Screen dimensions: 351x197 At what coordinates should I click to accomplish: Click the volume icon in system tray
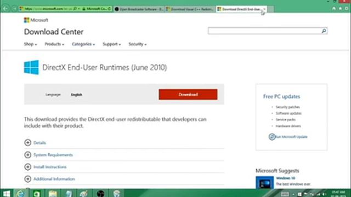pos(324,194)
